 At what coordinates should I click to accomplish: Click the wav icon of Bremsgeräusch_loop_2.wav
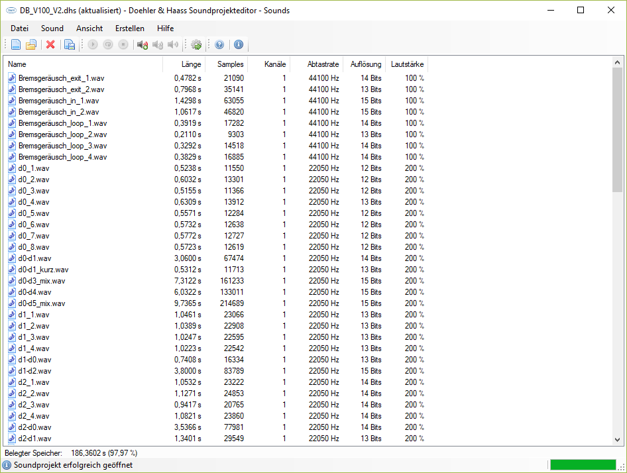click(x=12, y=134)
